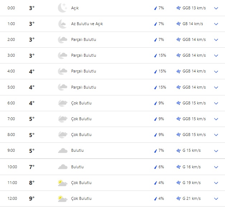225x207 pixels.
Task: Click the partly cloudy moon icon at 1:00
Action: [62, 24]
